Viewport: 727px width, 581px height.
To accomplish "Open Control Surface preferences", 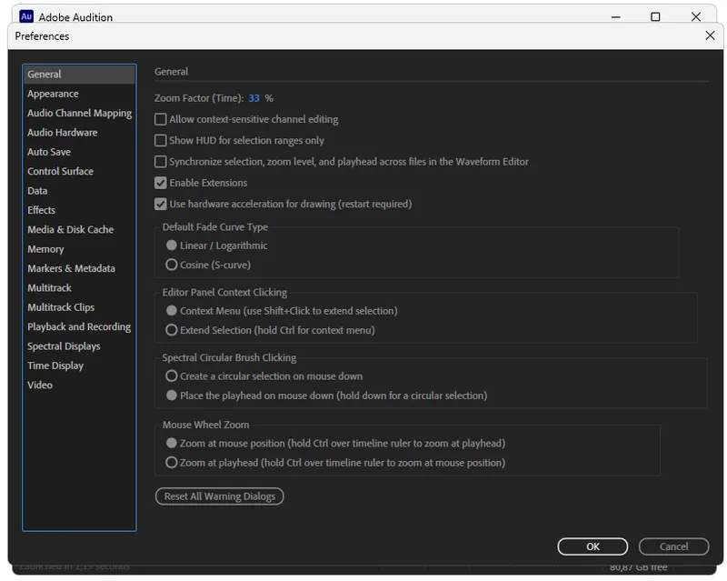I will [x=79, y=171].
